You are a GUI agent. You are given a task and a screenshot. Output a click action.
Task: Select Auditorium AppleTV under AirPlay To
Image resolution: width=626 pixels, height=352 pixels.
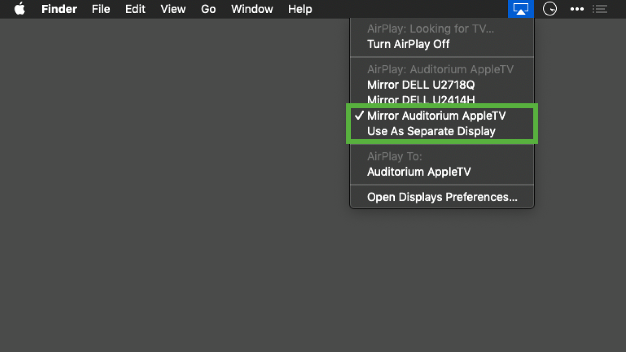click(x=419, y=172)
